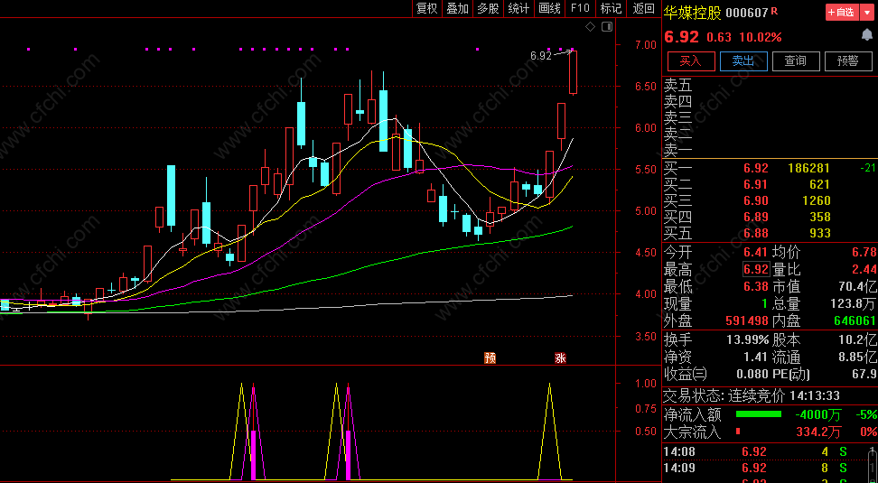Click the 内盘 value 646061

coord(855,320)
